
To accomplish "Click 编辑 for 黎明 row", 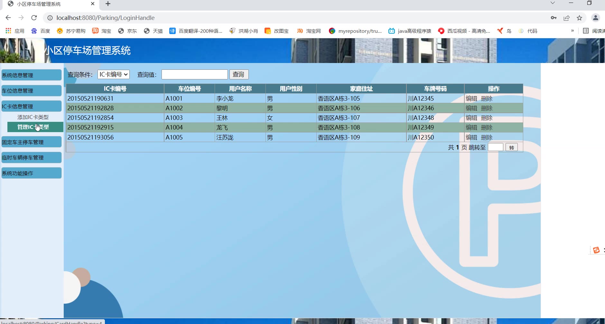I will pos(471,108).
